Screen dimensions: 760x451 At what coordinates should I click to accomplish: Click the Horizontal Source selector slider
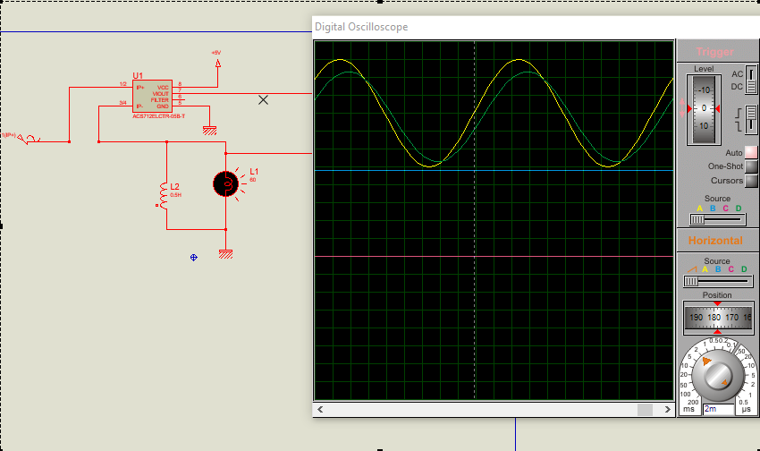click(x=717, y=280)
